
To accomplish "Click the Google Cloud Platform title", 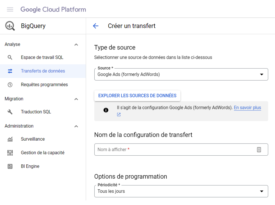I will pos(53,9).
